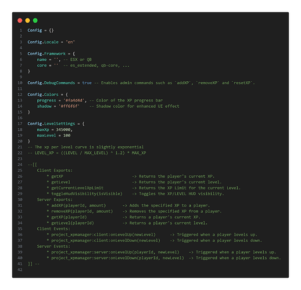Click the 'name' key in Framework

[42, 60]
